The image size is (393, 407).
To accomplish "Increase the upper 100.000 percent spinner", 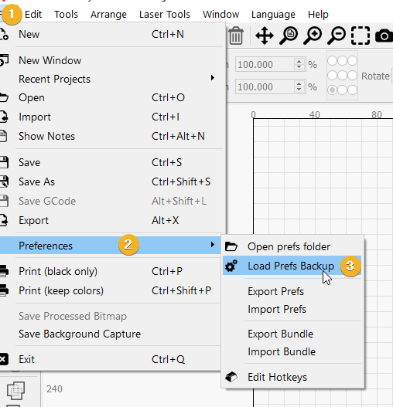I will click(x=299, y=62).
